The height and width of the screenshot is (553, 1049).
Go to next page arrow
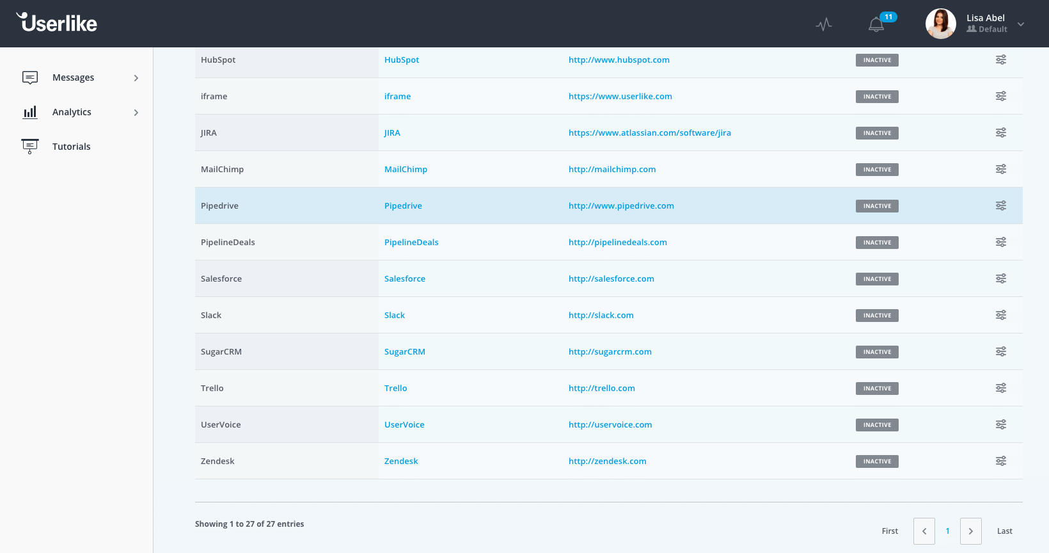971,531
